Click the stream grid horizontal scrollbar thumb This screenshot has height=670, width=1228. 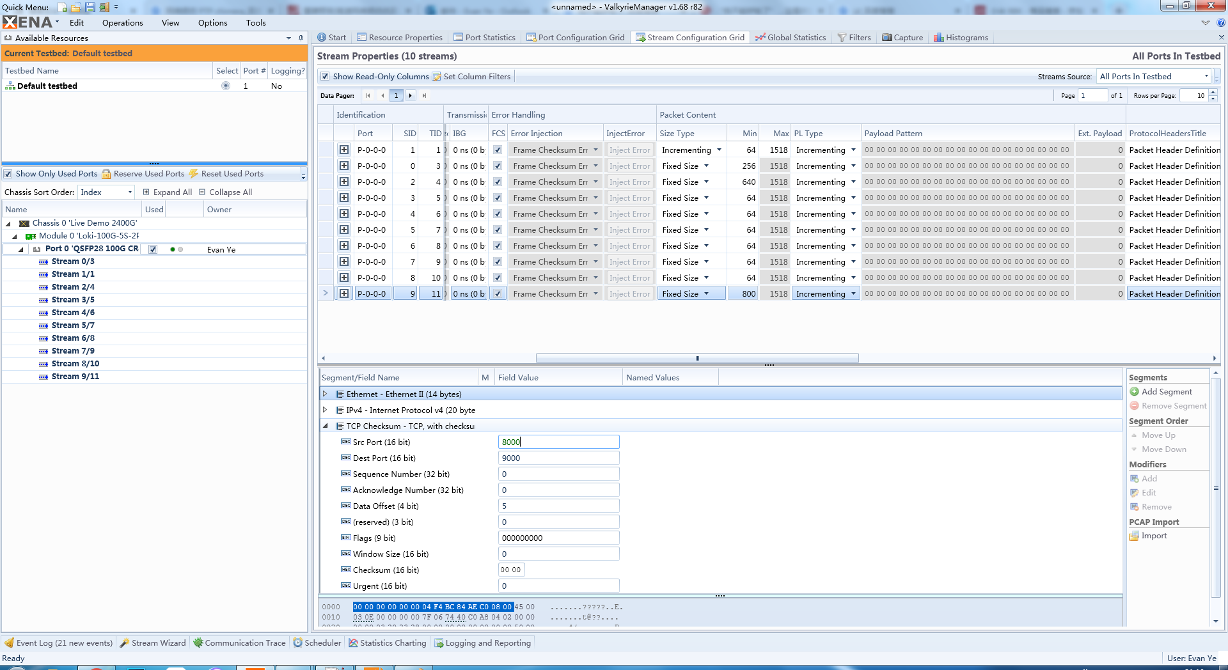697,358
